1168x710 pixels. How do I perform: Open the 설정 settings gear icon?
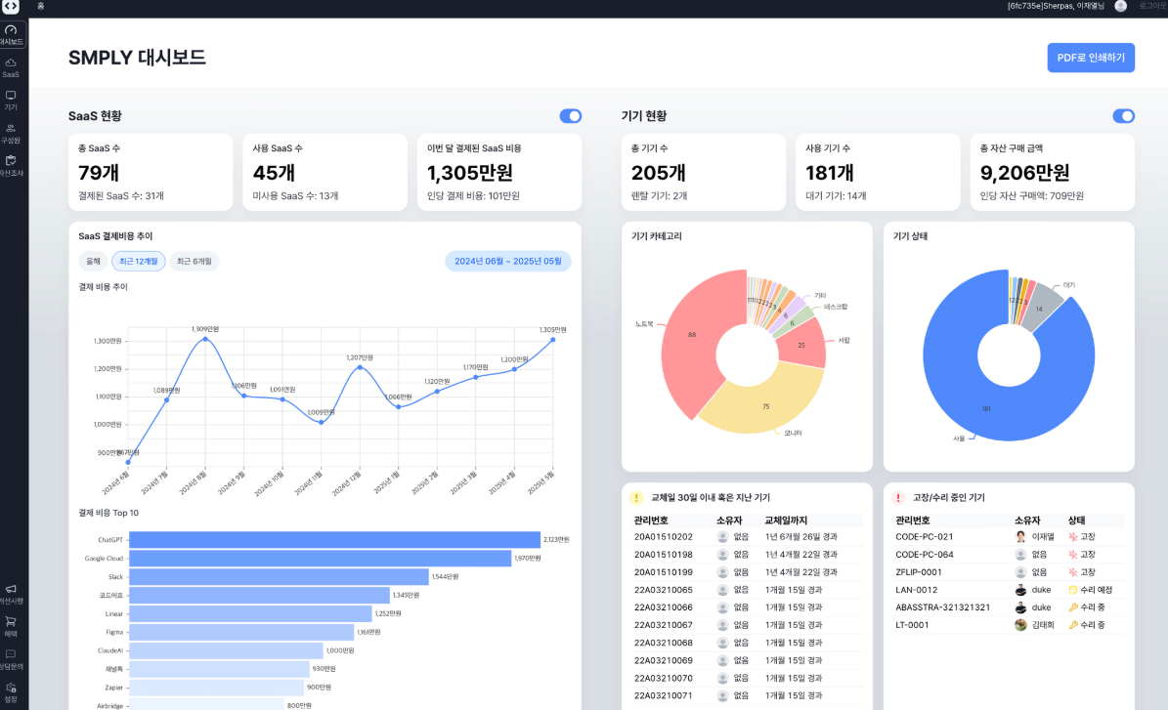(x=11, y=692)
